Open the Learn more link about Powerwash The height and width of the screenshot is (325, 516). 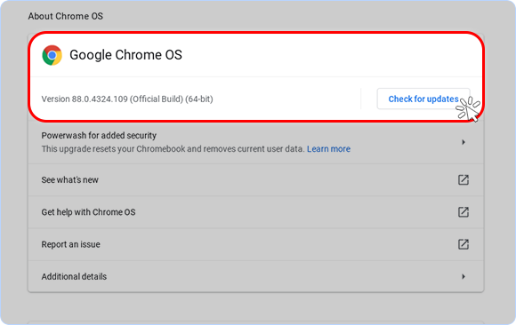(x=328, y=149)
